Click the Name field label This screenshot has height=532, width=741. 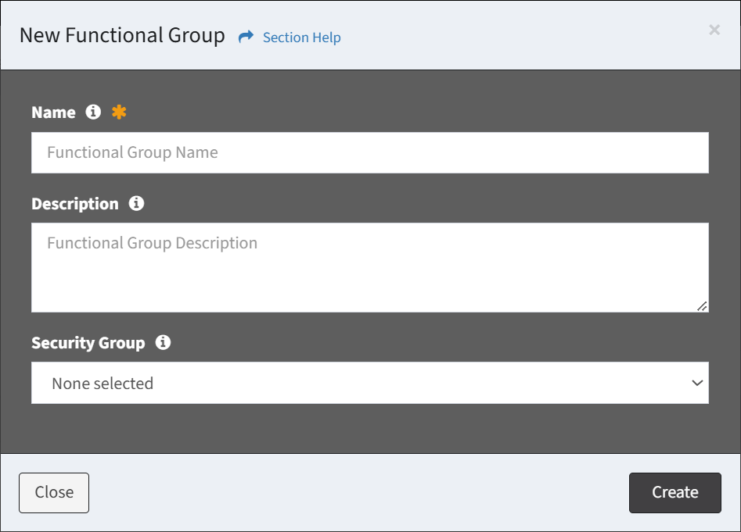(x=53, y=112)
